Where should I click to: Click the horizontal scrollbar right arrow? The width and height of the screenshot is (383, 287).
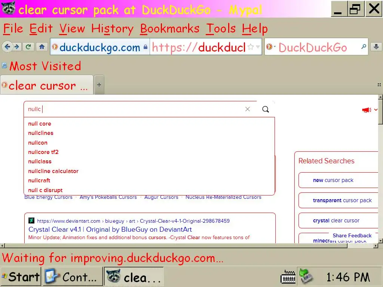pyautogui.click(x=376, y=246)
